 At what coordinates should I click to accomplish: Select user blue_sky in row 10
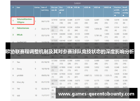20,82
